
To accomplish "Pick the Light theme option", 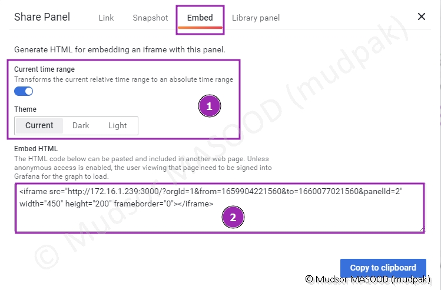I will click(x=118, y=125).
